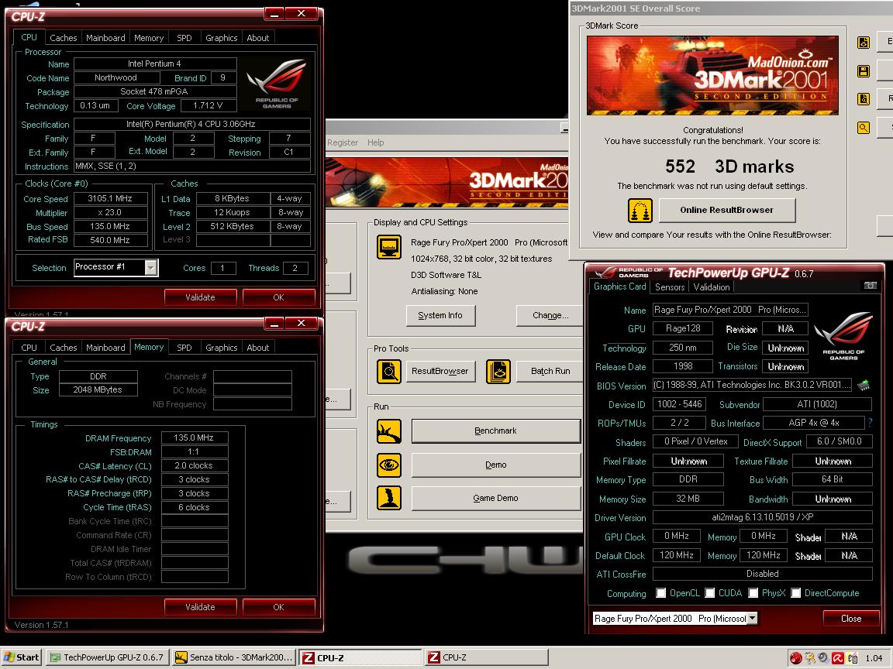Click the CPU-Z Specification field

(x=192, y=124)
